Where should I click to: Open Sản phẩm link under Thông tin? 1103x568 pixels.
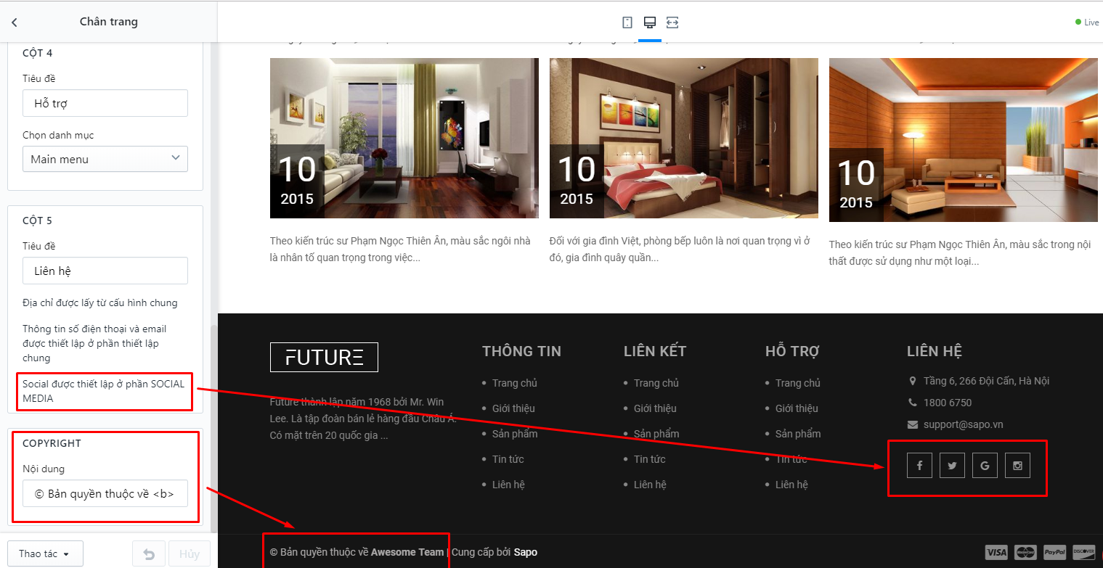click(x=515, y=434)
